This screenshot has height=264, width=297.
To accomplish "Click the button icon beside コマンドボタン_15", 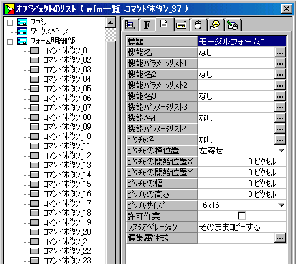I will pos(34,184).
